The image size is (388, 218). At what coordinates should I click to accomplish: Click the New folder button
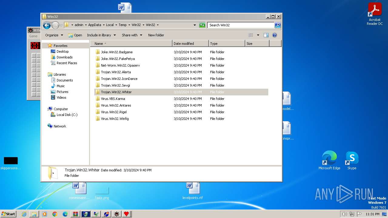point(156,35)
